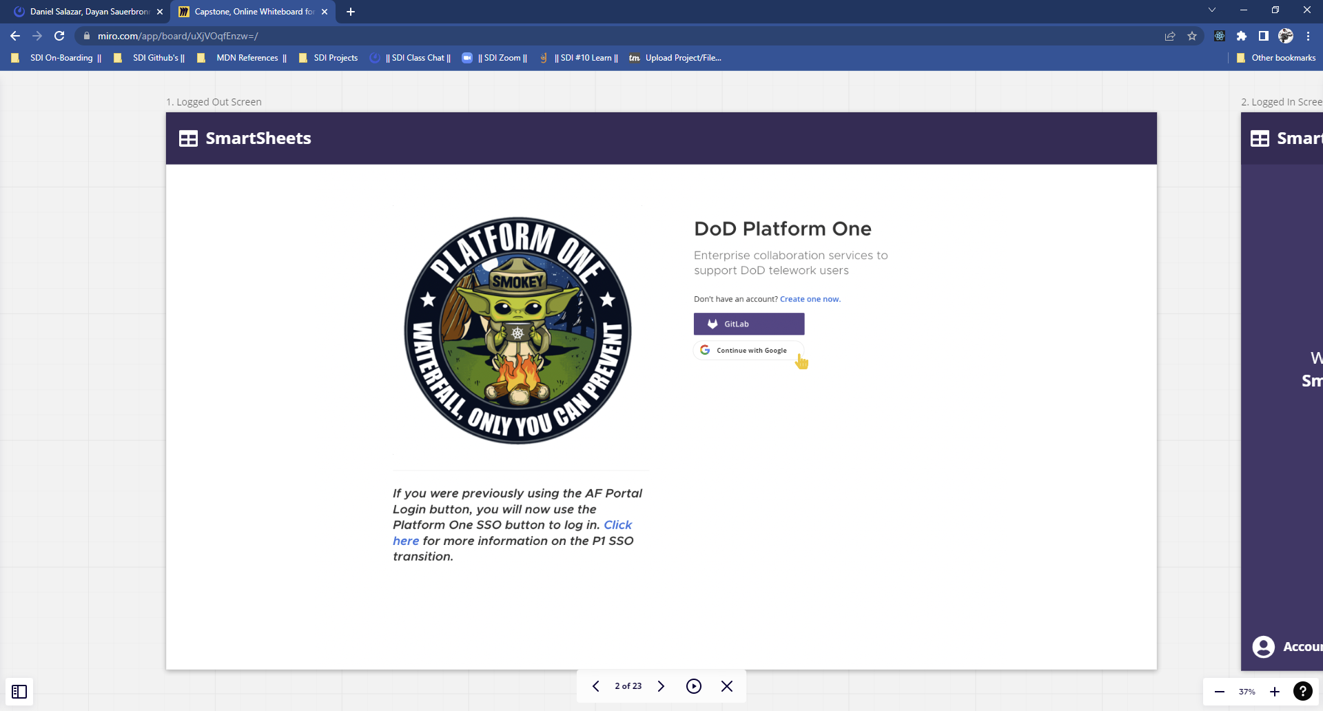Toggle the Chrome side panel
The image size is (1323, 711).
tap(1264, 36)
